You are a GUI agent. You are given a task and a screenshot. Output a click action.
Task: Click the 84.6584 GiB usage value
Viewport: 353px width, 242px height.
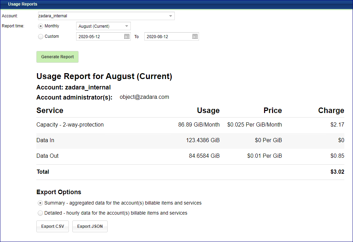(x=204, y=156)
